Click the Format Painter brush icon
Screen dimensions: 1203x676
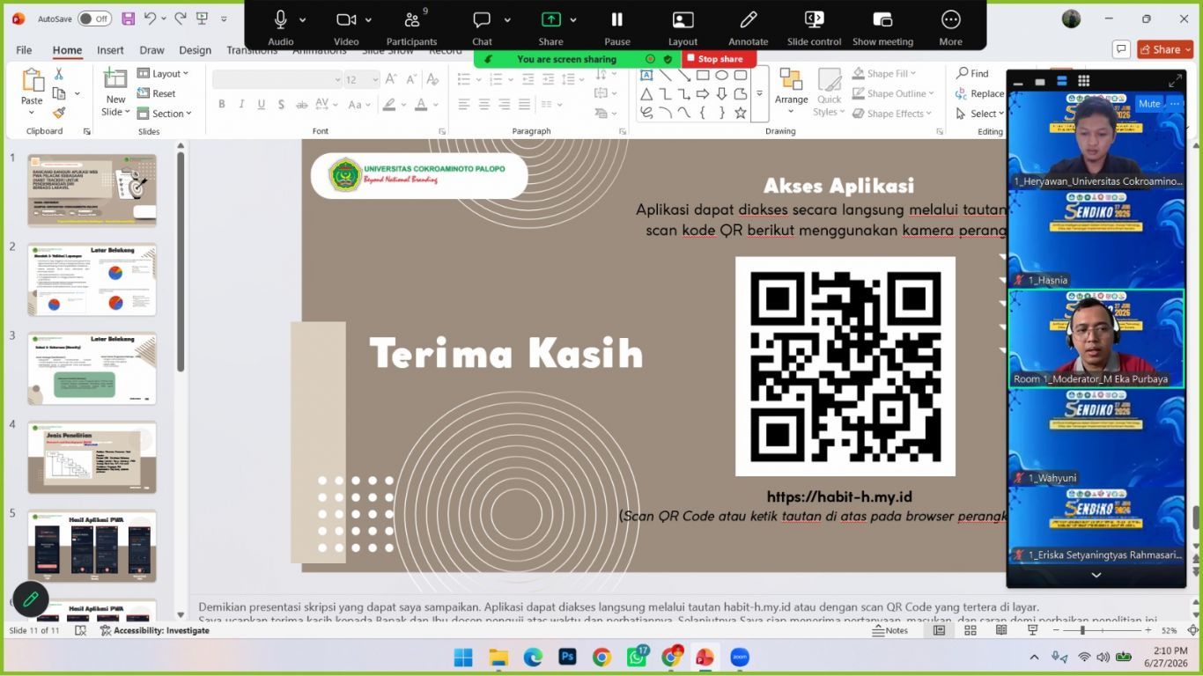tap(59, 113)
